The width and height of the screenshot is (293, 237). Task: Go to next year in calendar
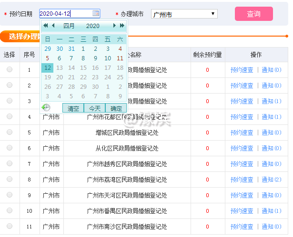[x=122, y=26]
